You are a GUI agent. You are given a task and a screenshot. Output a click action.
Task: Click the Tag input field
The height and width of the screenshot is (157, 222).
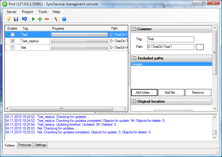(170, 39)
